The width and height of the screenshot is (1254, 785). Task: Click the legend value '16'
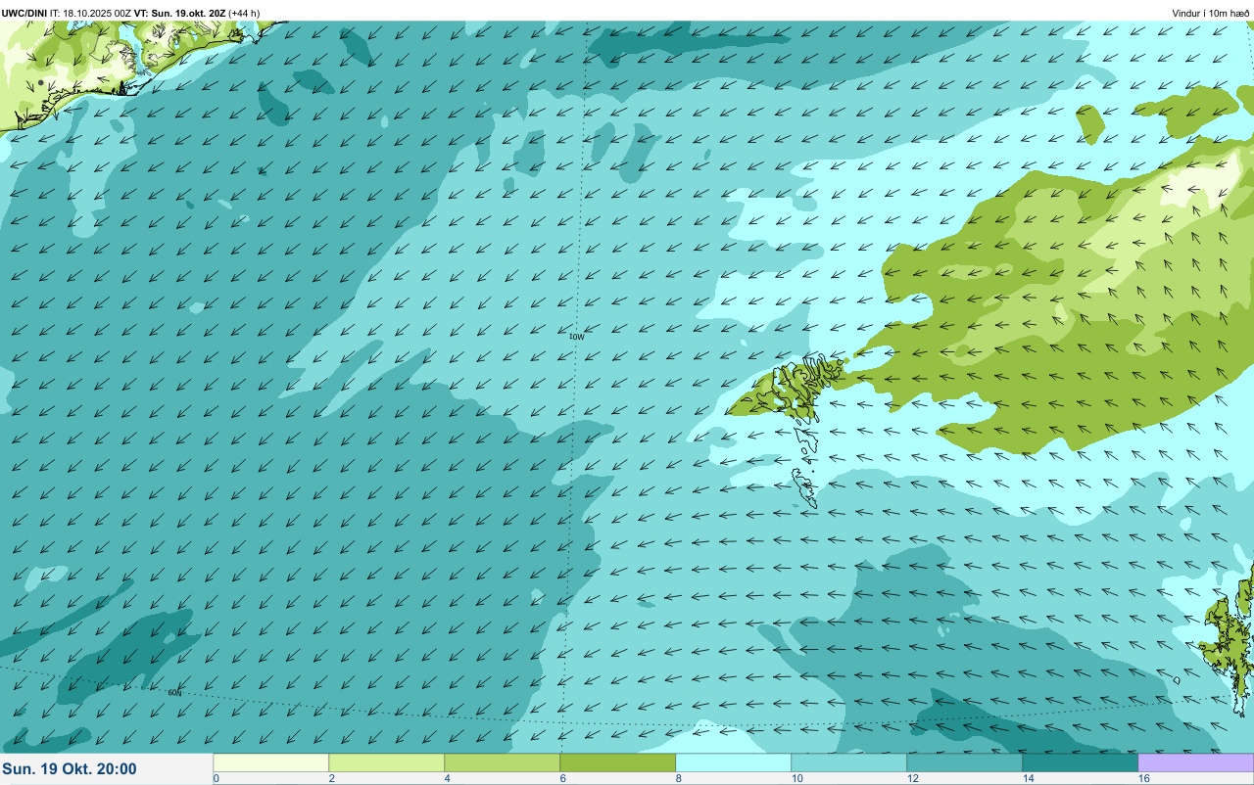point(1143,778)
